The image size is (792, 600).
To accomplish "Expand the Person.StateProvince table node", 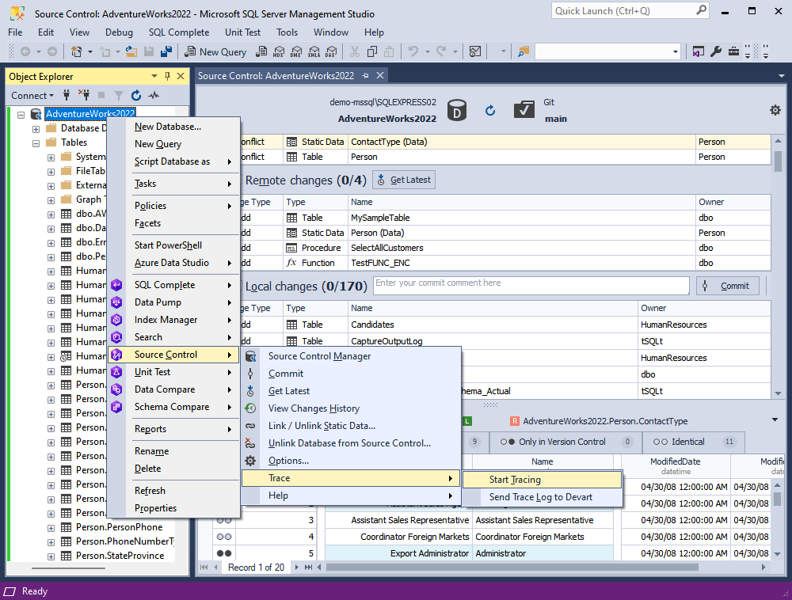I will coord(51,556).
